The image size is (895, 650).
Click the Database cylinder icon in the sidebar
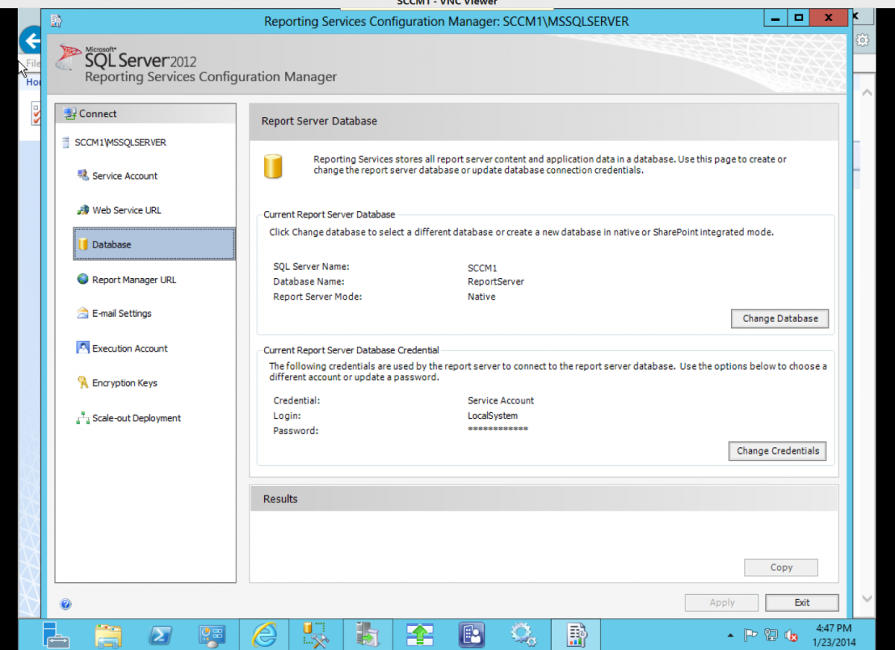(84, 244)
